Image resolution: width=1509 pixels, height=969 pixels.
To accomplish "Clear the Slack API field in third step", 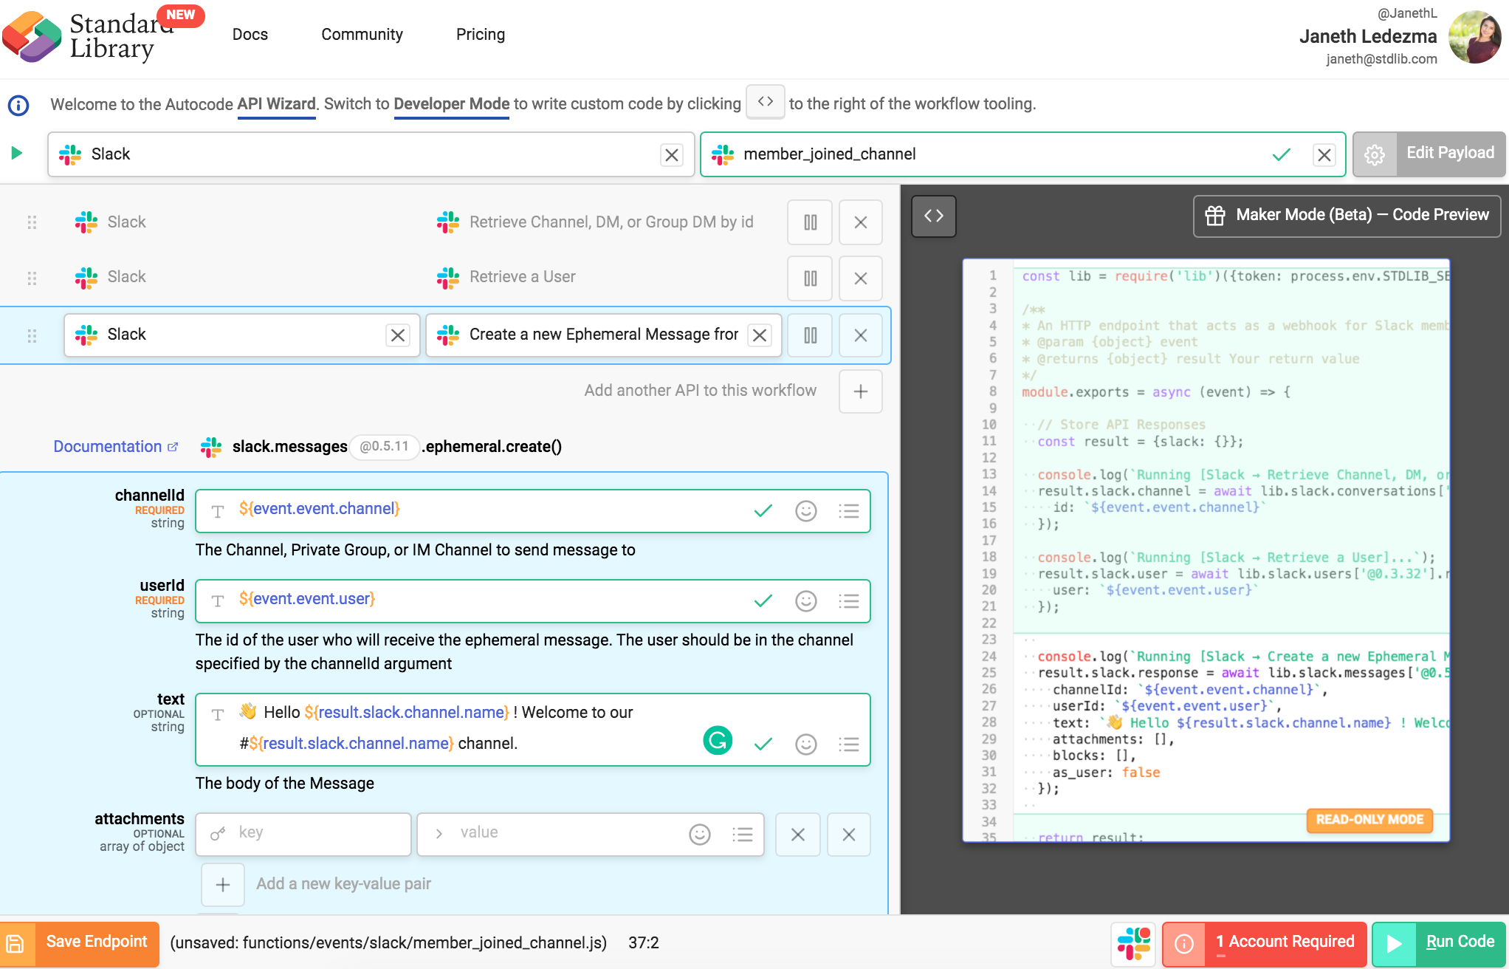I will point(398,335).
